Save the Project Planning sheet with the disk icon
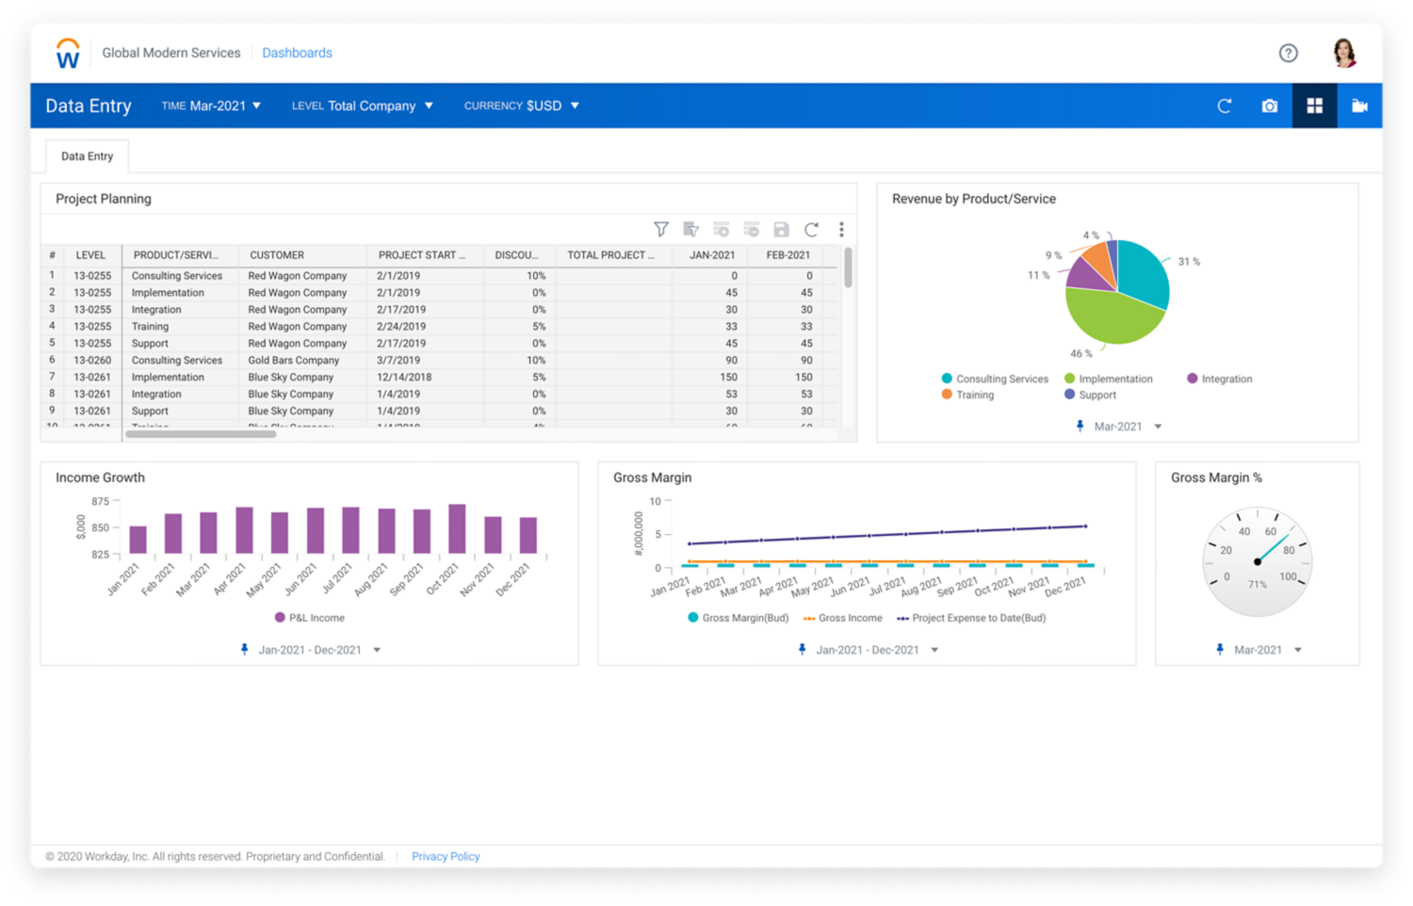 (781, 230)
